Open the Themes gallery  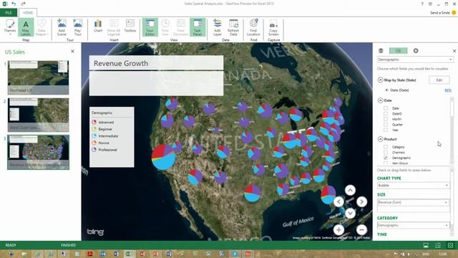10,27
